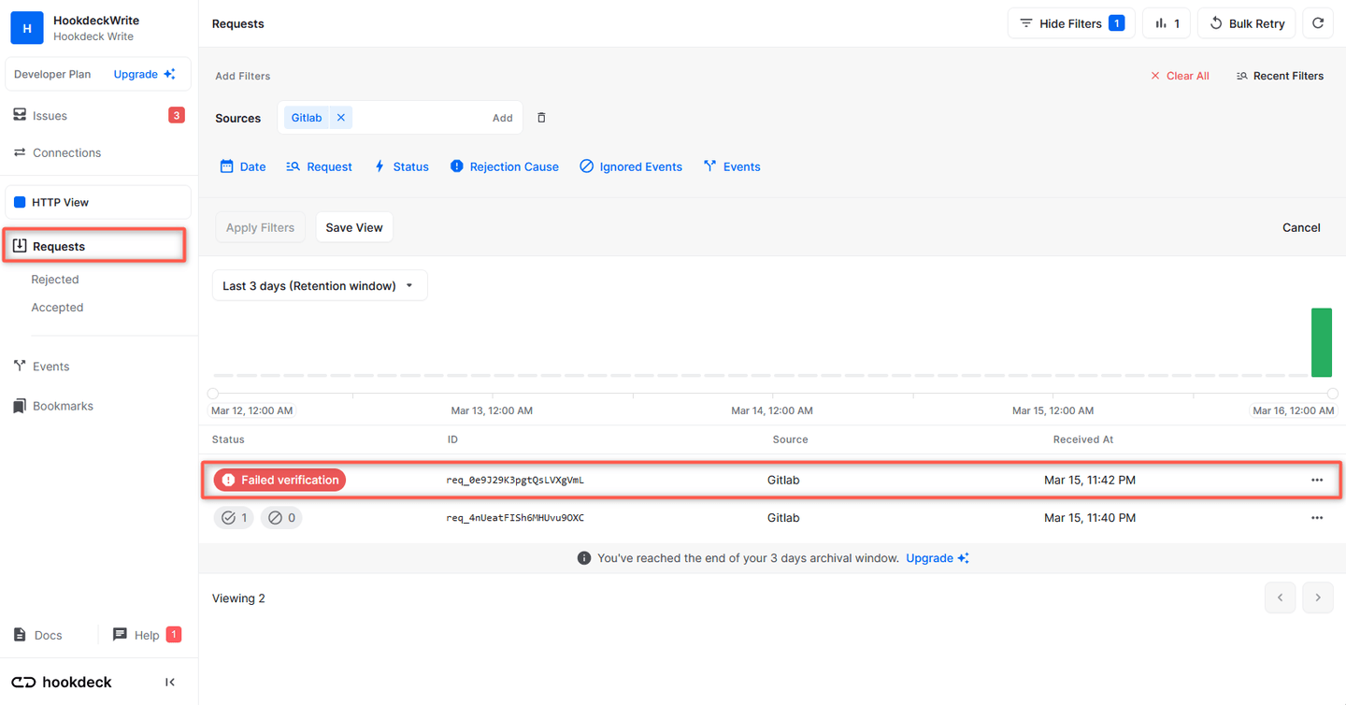Screen dimensions: 1346x705
Task: Remove the Gitlab source filter tag
Action: pyautogui.click(x=340, y=117)
